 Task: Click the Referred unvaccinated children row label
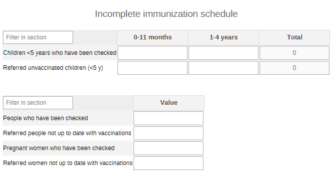pos(53,68)
